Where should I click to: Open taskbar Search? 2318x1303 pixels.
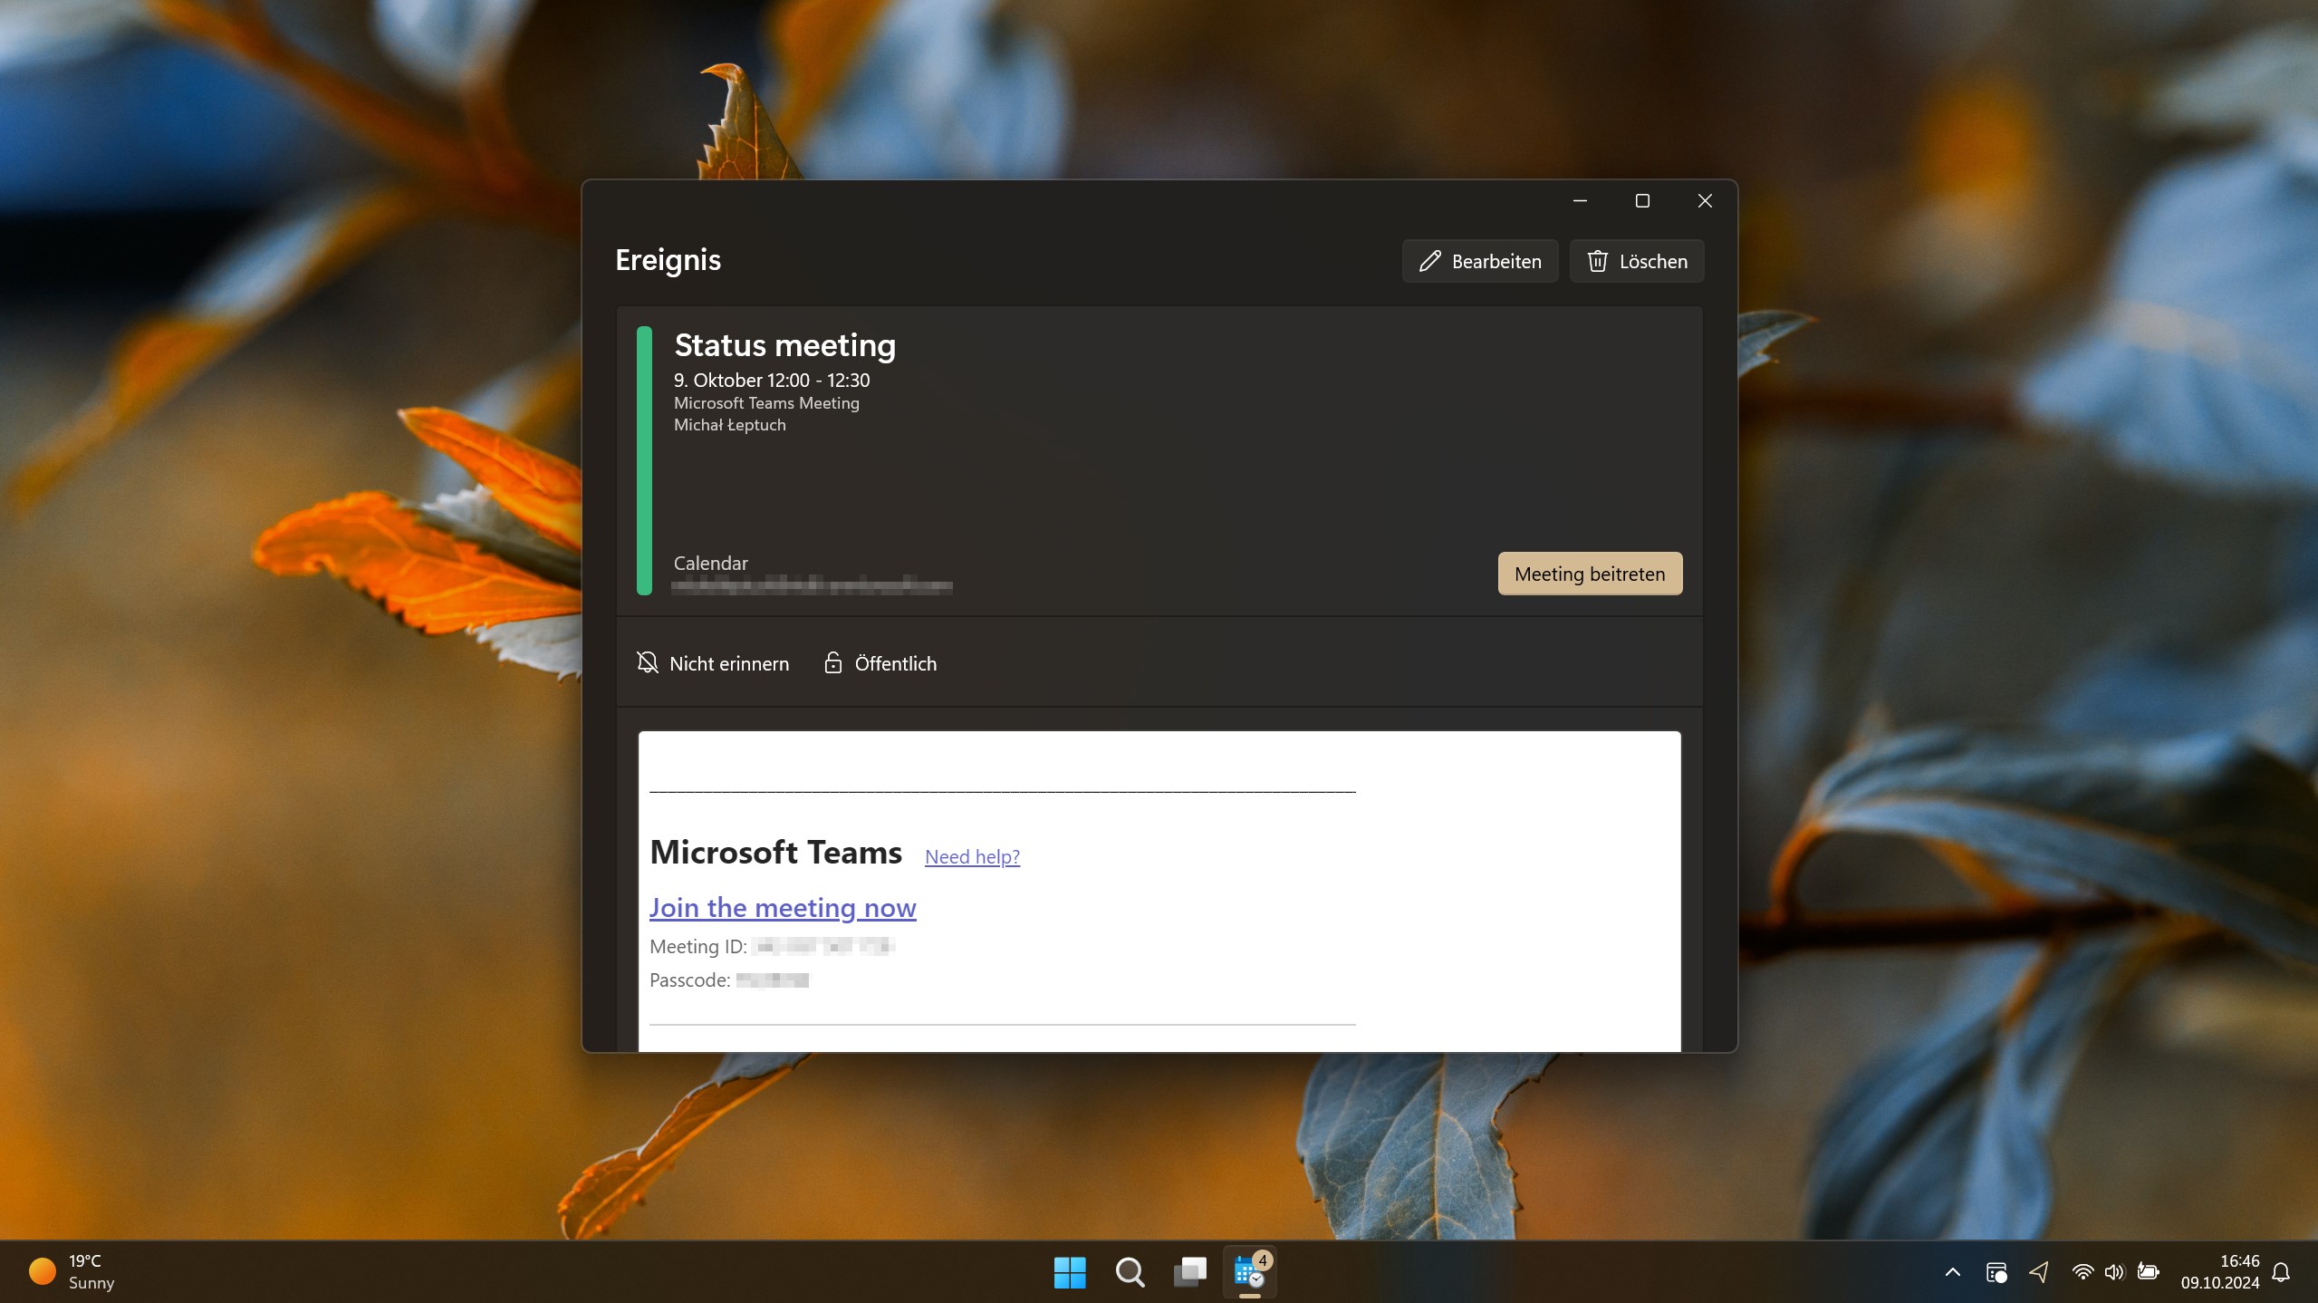[x=1130, y=1272]
